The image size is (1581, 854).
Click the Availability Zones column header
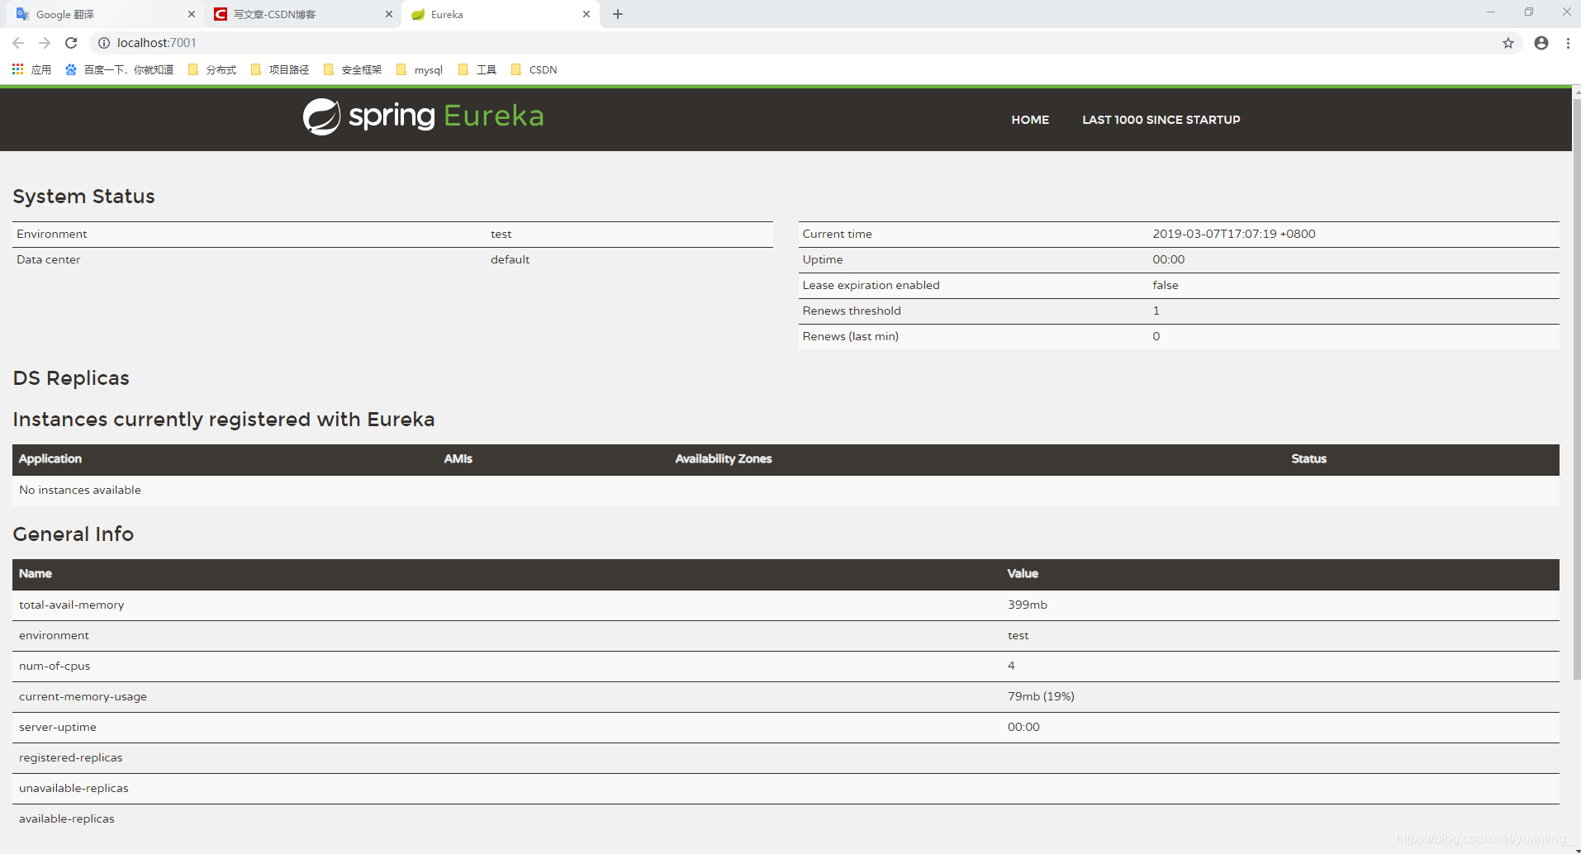coord(724,459)
